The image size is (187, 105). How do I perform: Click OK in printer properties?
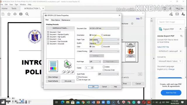[x=93, y=87]
